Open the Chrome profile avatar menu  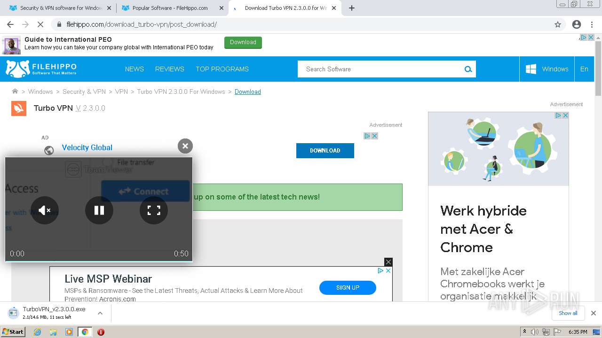point(577,24)
